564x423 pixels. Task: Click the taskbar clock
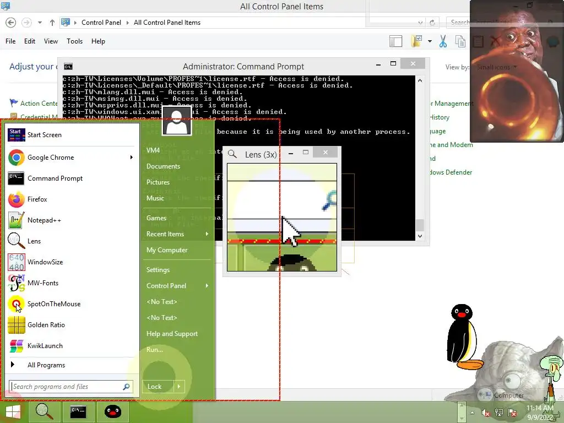(540, 413)
